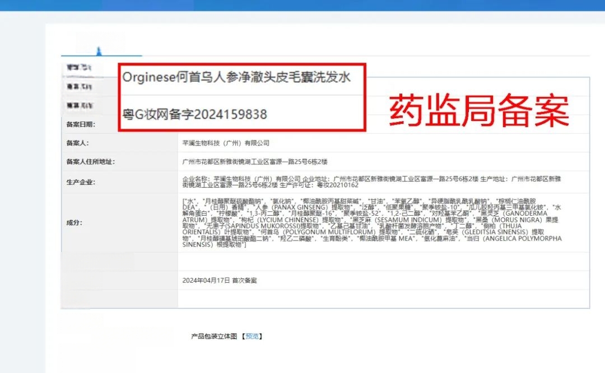Select the 备案人 row label
Screen dimensions: 605x373
tap(77, 143)
